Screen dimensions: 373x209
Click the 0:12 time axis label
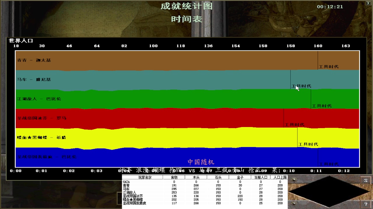click(x=344, y=171)
